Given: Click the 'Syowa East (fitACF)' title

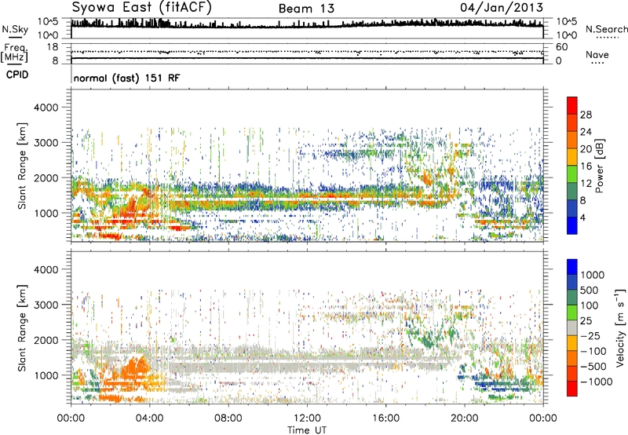Looking at the screenshot, I should (x=142, y=8).
